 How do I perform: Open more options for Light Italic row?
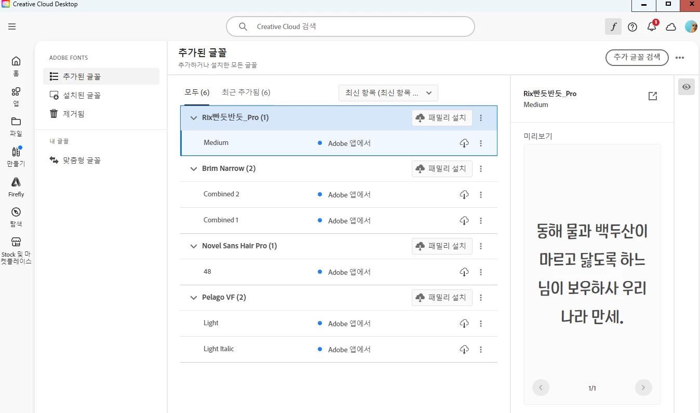coord(481,349)
